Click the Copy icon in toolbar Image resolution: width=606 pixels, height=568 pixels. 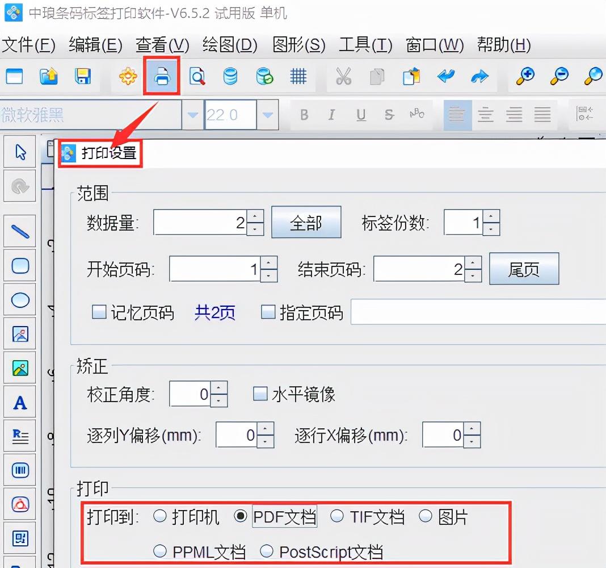click(377, 76)
